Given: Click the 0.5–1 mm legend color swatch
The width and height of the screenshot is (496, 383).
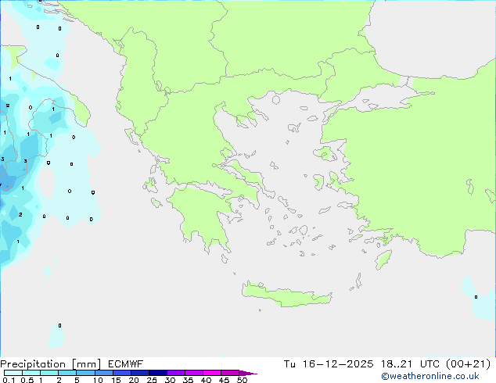Looking at the screenshot, I should [x=31, y=373].
